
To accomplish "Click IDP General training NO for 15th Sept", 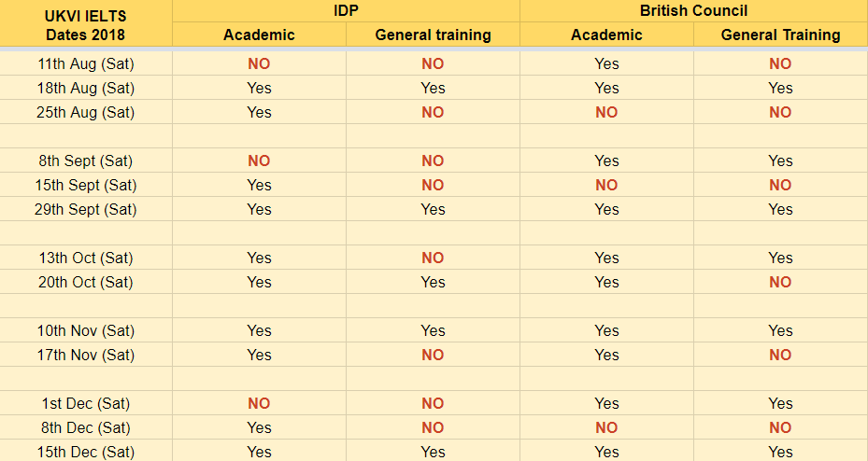I will (x=433, y=185).
